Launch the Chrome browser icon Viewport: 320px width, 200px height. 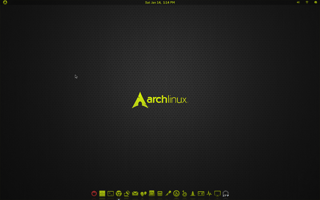click(x=118, y=193)
